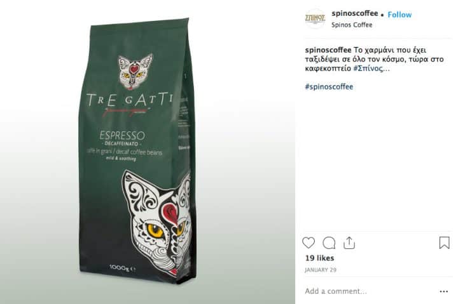Open the Spinos Coffee location link
458x304 pixels.
point(352,25)
